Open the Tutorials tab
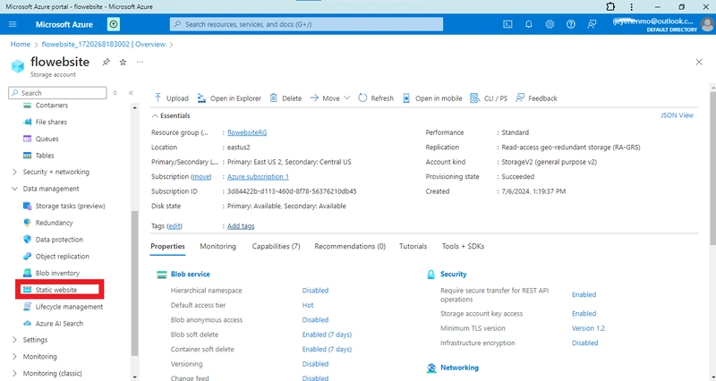 [413, 246]
